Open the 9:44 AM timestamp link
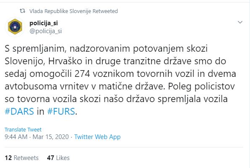 click(x=16, y=137)
